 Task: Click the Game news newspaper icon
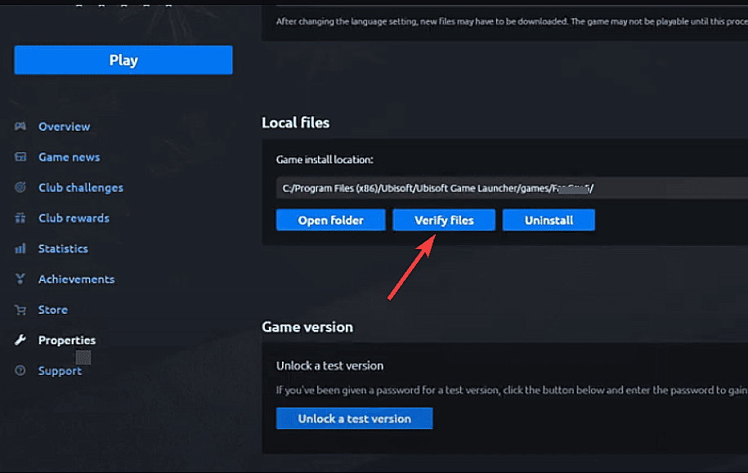[20, 157]
